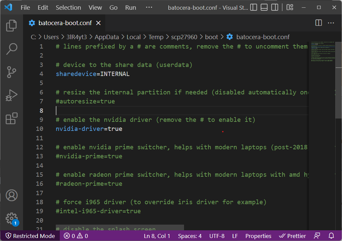Viewport: 342px width, 241px height.
Task: Click the feedback icon in status bar
Action: (x=317, y=236)
